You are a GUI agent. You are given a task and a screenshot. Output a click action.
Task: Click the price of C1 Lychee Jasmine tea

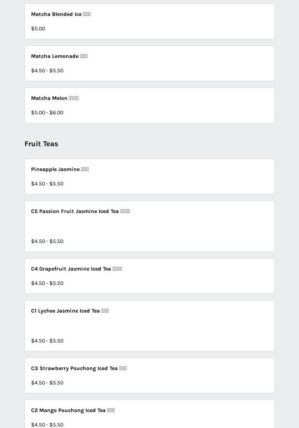point(47,341)
